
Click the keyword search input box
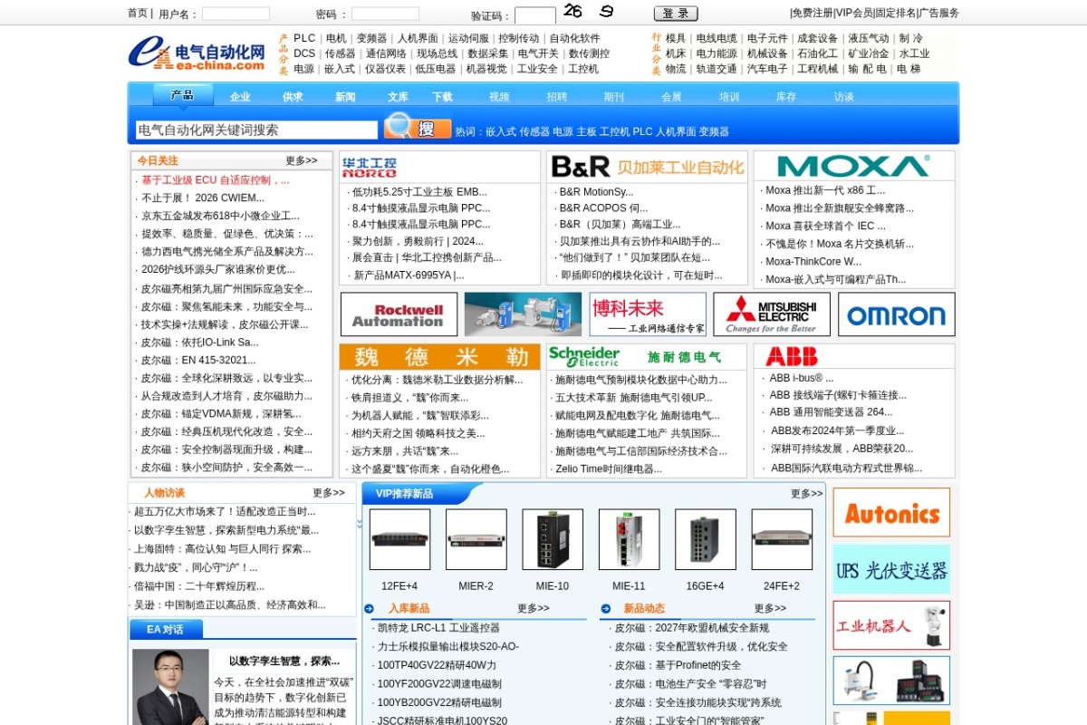[256, 130]
